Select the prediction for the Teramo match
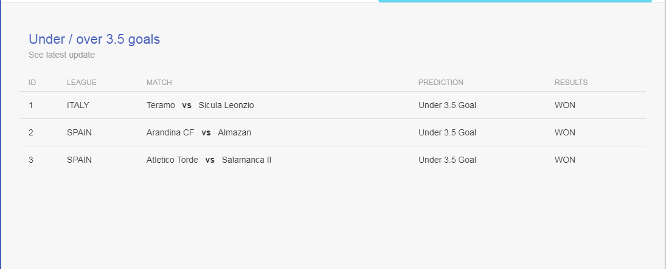666x269 pixels. coord(447,105)
